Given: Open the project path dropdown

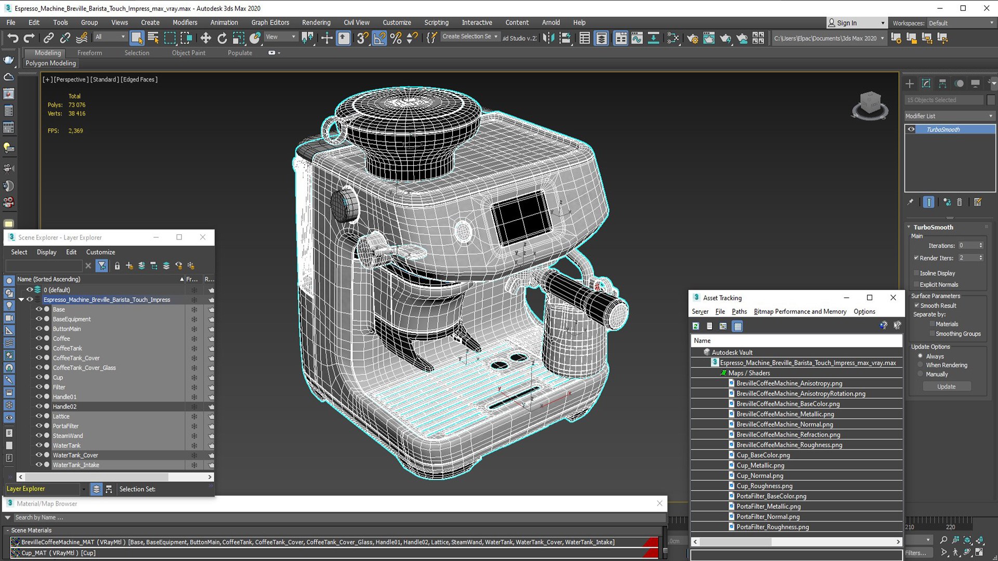Looking at the screenshot, I should click(x=882, y=38).
